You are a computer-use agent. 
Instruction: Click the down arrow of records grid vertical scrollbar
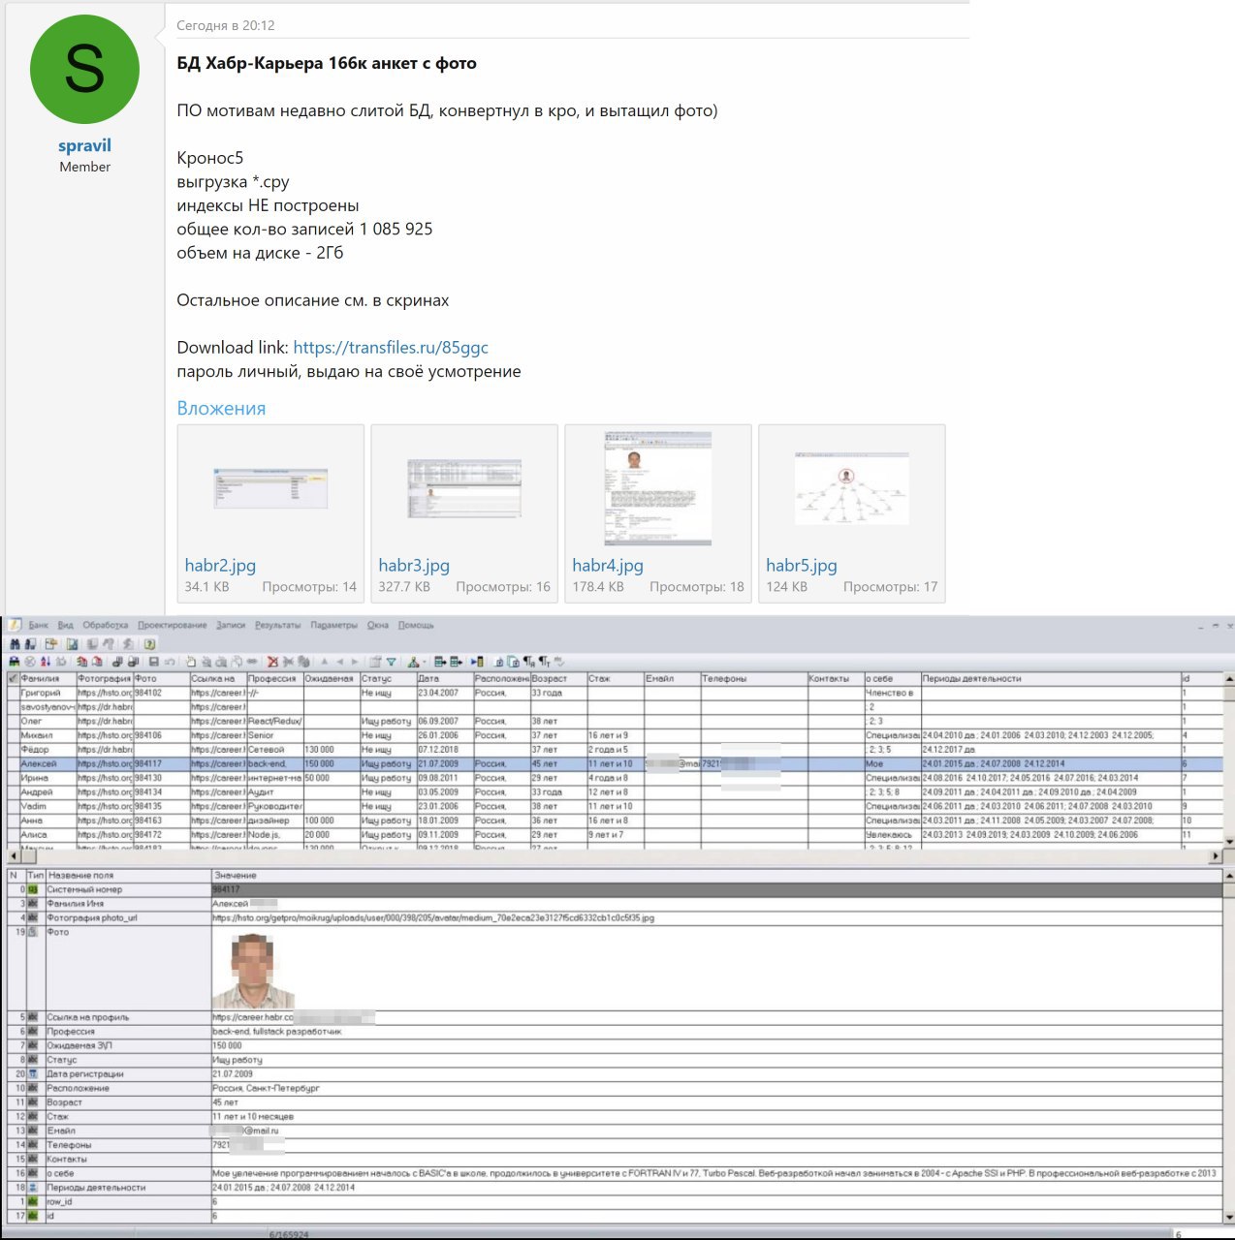coord(1229,842)
